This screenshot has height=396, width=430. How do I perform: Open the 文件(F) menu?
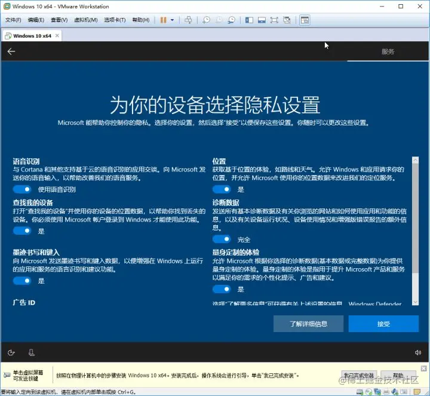point(13,20)
